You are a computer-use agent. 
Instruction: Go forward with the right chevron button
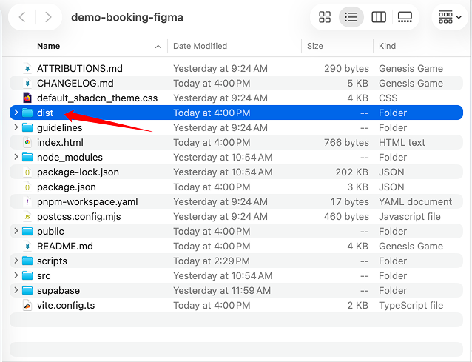coord(48,17)
